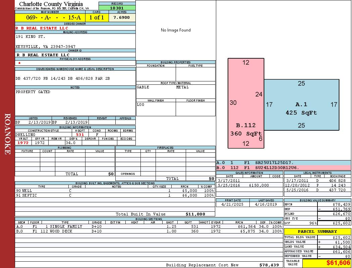Select the yellow map number 069-A-15-A field
This screenshot has width=352, height=268.
[50, 17]
